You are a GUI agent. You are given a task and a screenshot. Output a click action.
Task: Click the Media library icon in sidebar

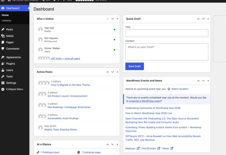pyautogui.click(x=3, y=36)
